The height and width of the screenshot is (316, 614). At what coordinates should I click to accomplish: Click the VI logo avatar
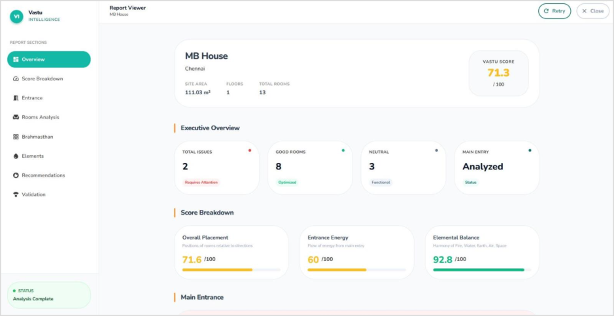pyautogui.click(x=16, y=16)
